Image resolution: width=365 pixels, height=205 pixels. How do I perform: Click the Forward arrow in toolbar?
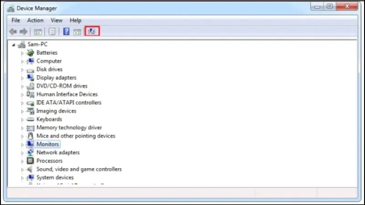pyautogui.click(x=23, y=31)
